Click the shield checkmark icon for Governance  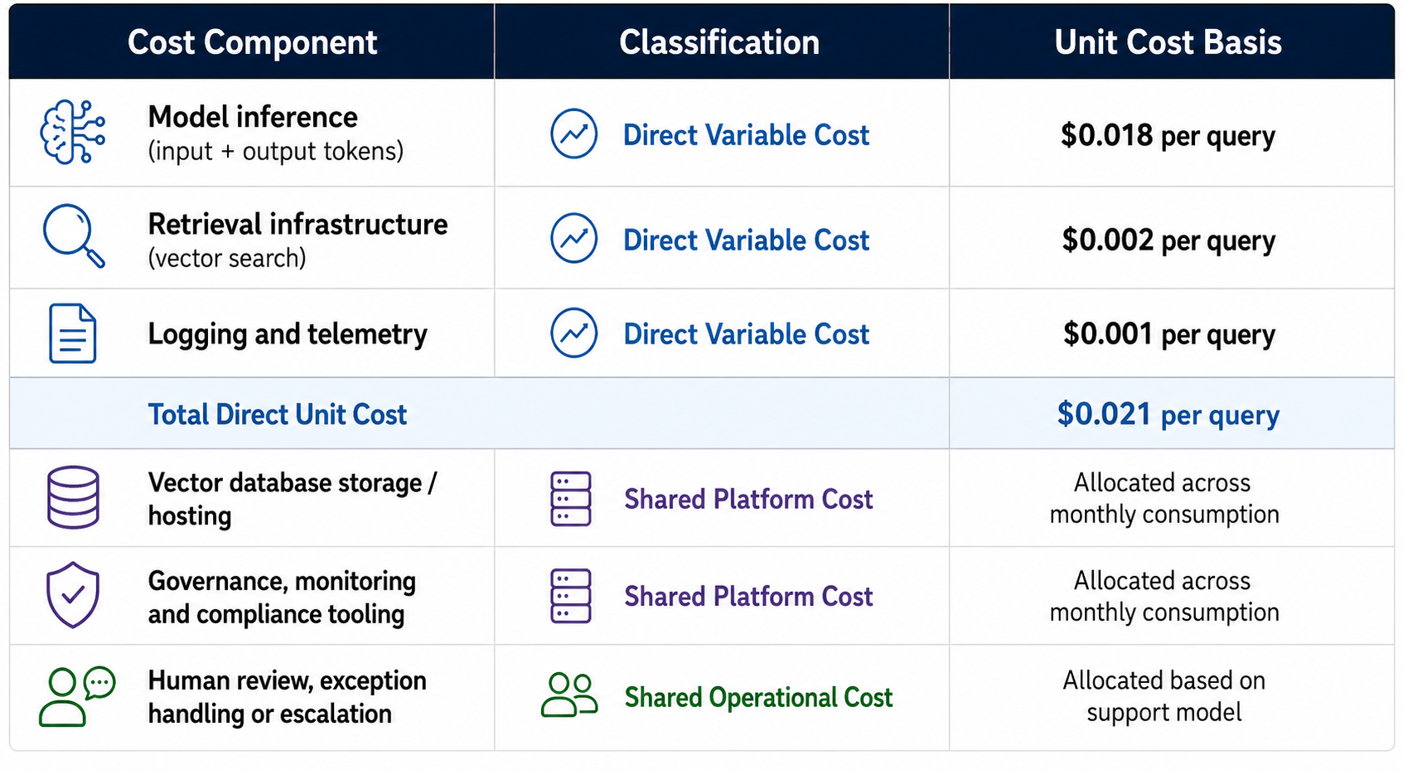[x=73, y=595]
